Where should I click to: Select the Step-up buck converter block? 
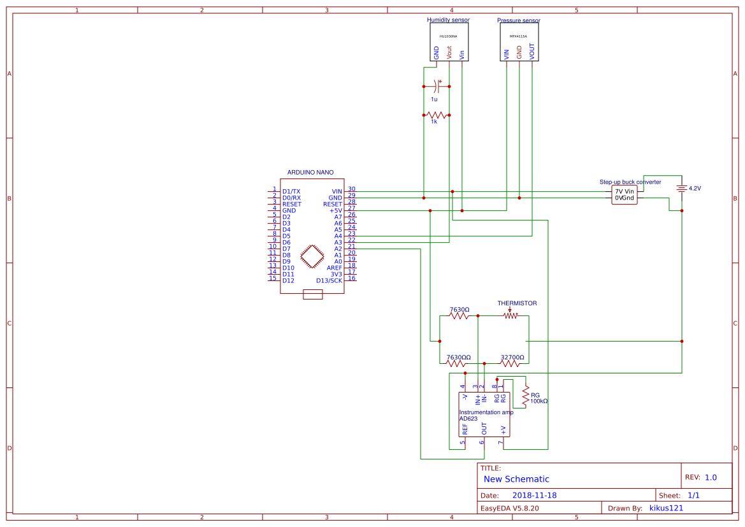pos(625,194)
